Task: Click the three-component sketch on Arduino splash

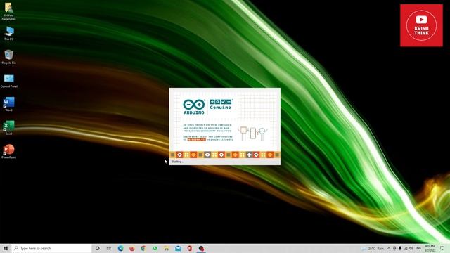Action: (252, 134)
